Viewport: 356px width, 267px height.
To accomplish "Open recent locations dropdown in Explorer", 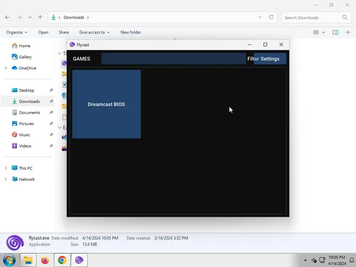I will point(30,17).
